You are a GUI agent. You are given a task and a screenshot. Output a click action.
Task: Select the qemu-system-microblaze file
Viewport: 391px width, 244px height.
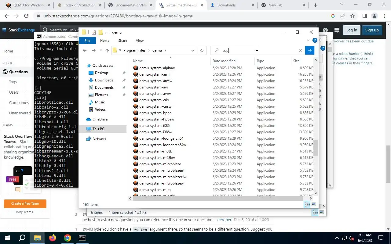[x=160, y=164]
